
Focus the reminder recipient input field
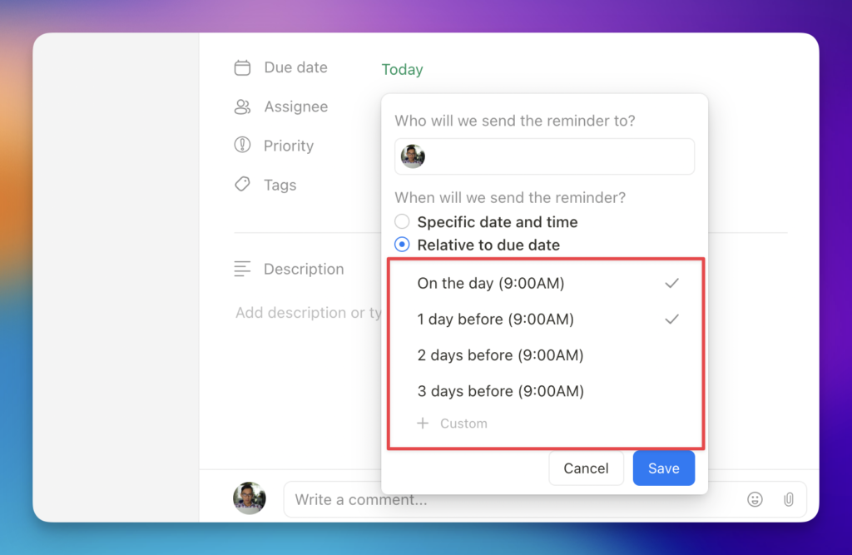coord(544,156)
